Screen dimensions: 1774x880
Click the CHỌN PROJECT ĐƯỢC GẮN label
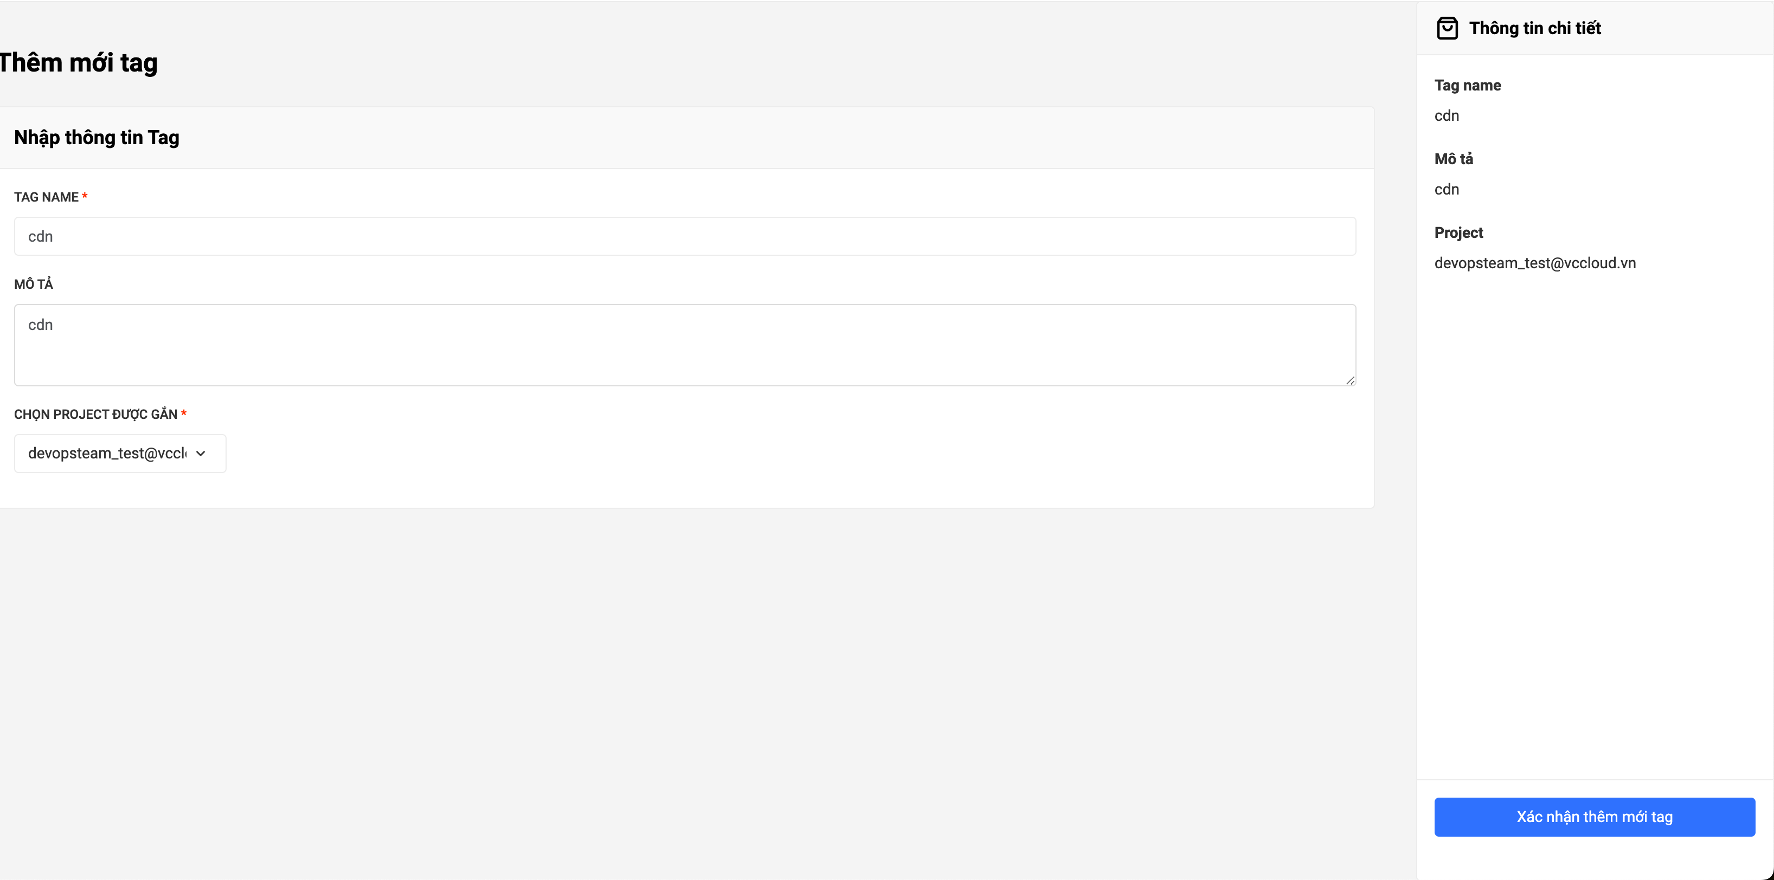click(x=96, y=414)
